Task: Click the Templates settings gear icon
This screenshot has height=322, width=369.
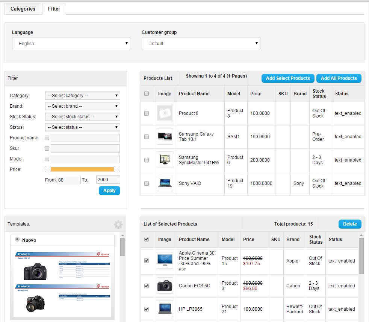Action: pyautogui.click(x=118, y=225)
